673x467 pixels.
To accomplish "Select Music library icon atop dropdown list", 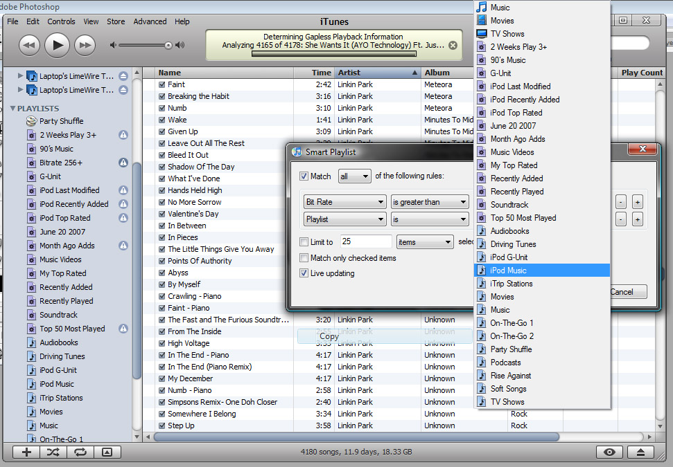I will [x=482, y=8].
